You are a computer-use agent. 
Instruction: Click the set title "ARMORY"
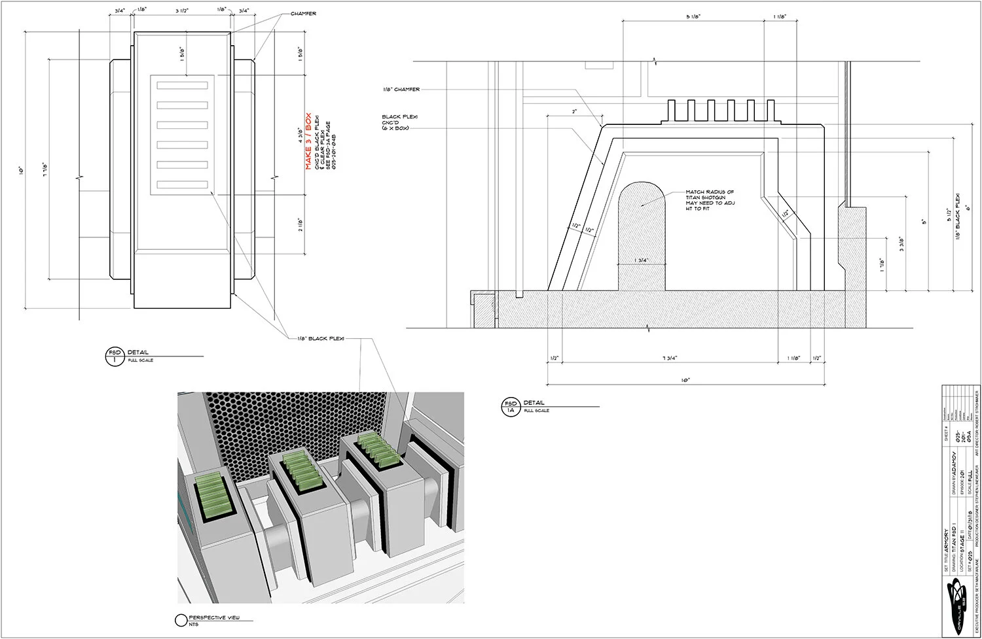(x=947, y=540)
